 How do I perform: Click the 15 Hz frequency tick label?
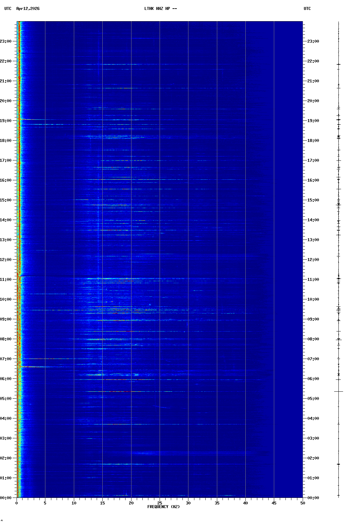click(x=102, y=503)
